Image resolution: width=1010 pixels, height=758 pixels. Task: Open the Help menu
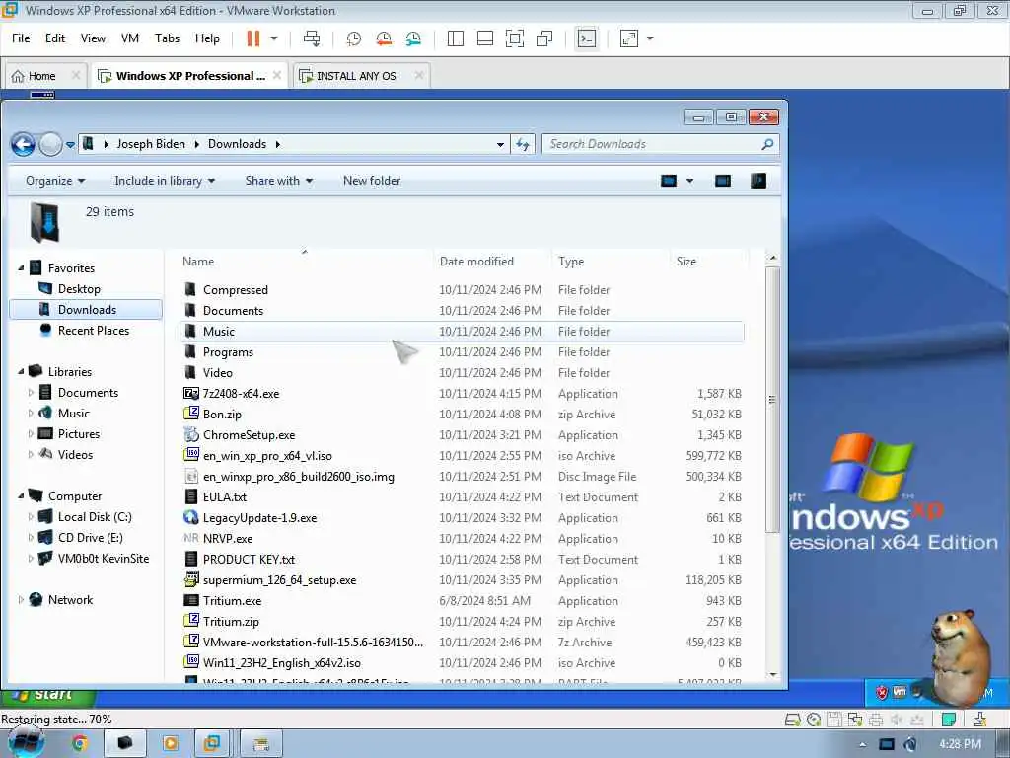(x=207, y=38)
